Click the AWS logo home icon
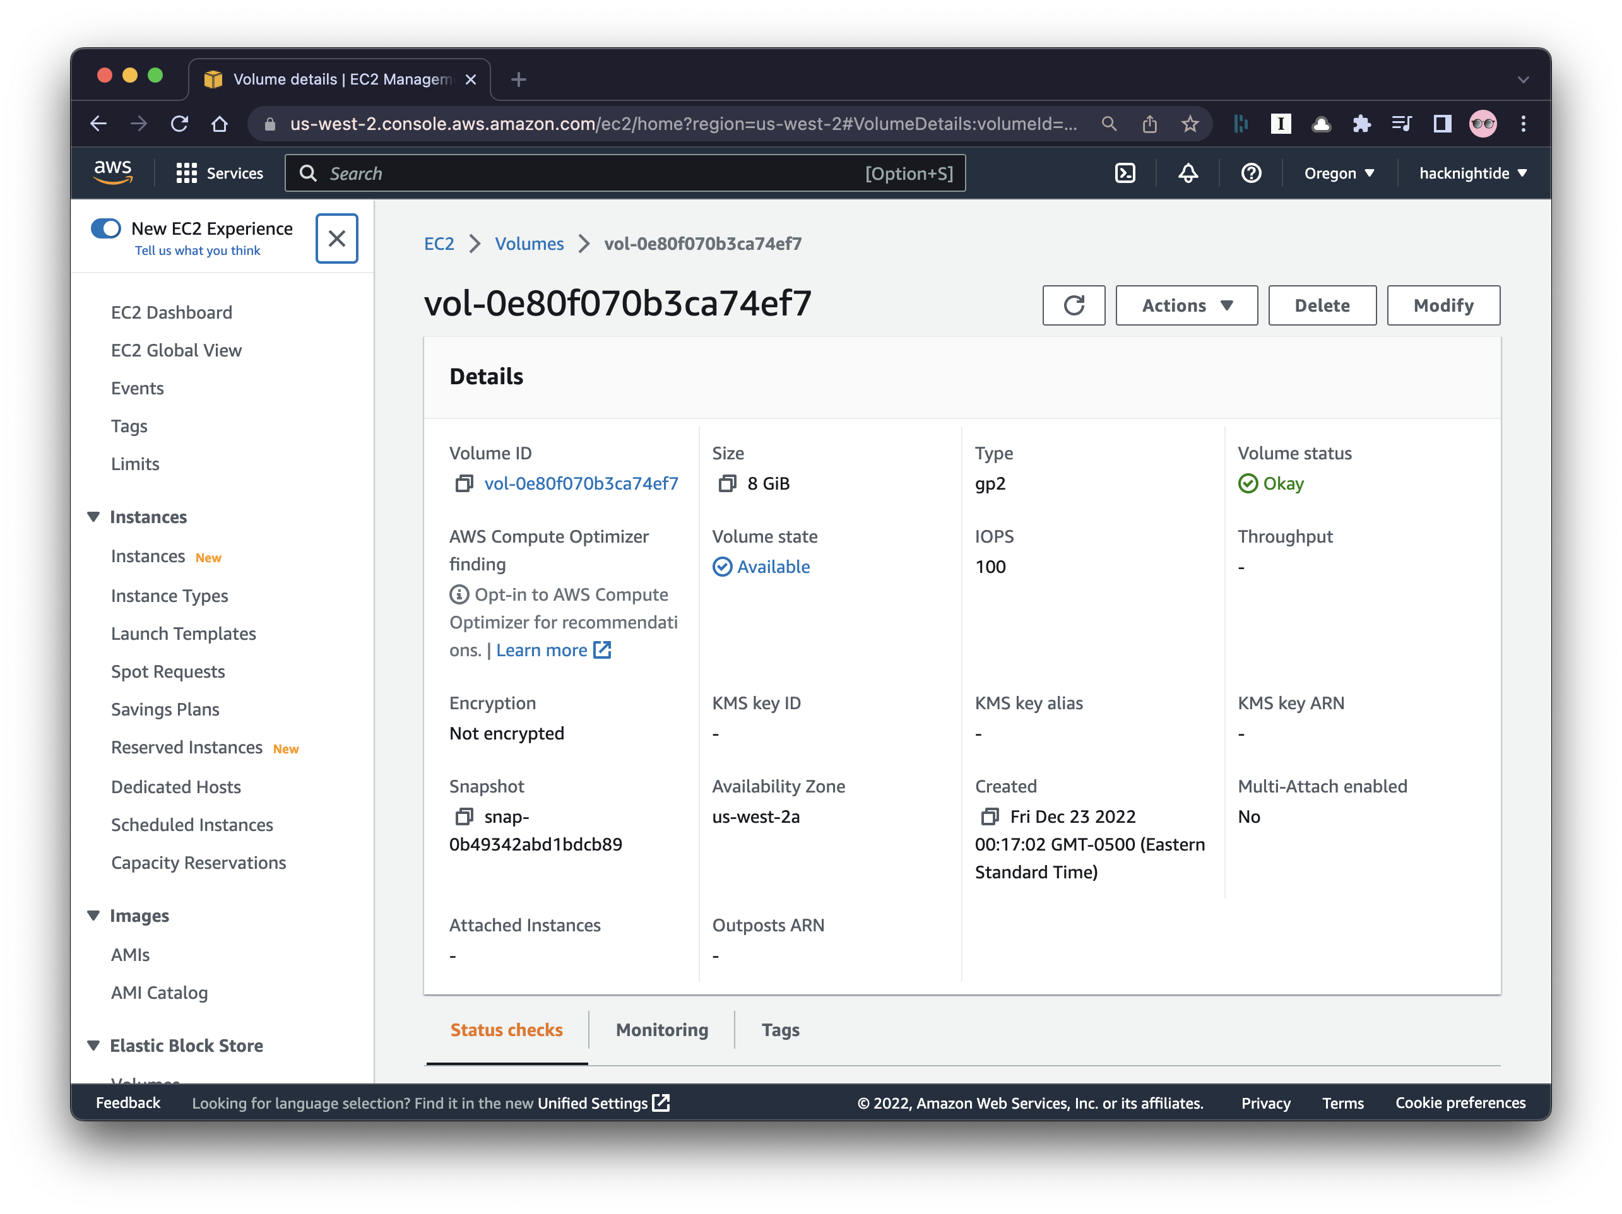This screenshot has height=1214, width=1622. pos(113,172)
